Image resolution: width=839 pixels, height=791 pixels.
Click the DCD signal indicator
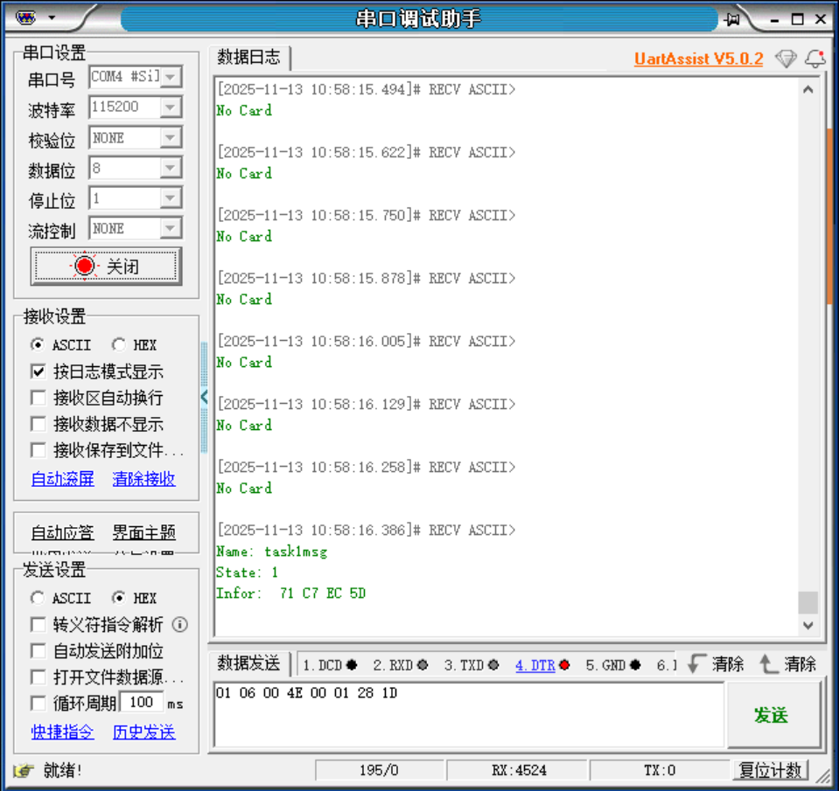[352, 665]
